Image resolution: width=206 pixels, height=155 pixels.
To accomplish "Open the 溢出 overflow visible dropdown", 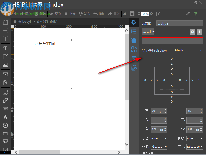I will (x=159, y=146).
